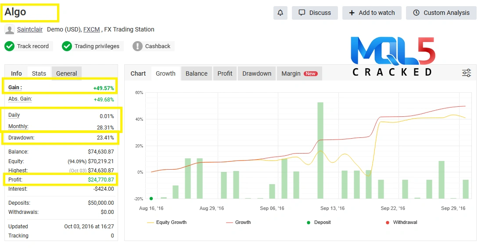Click the tallest green bar in chart
Screen dimensions: 485x248
point(320,150)
